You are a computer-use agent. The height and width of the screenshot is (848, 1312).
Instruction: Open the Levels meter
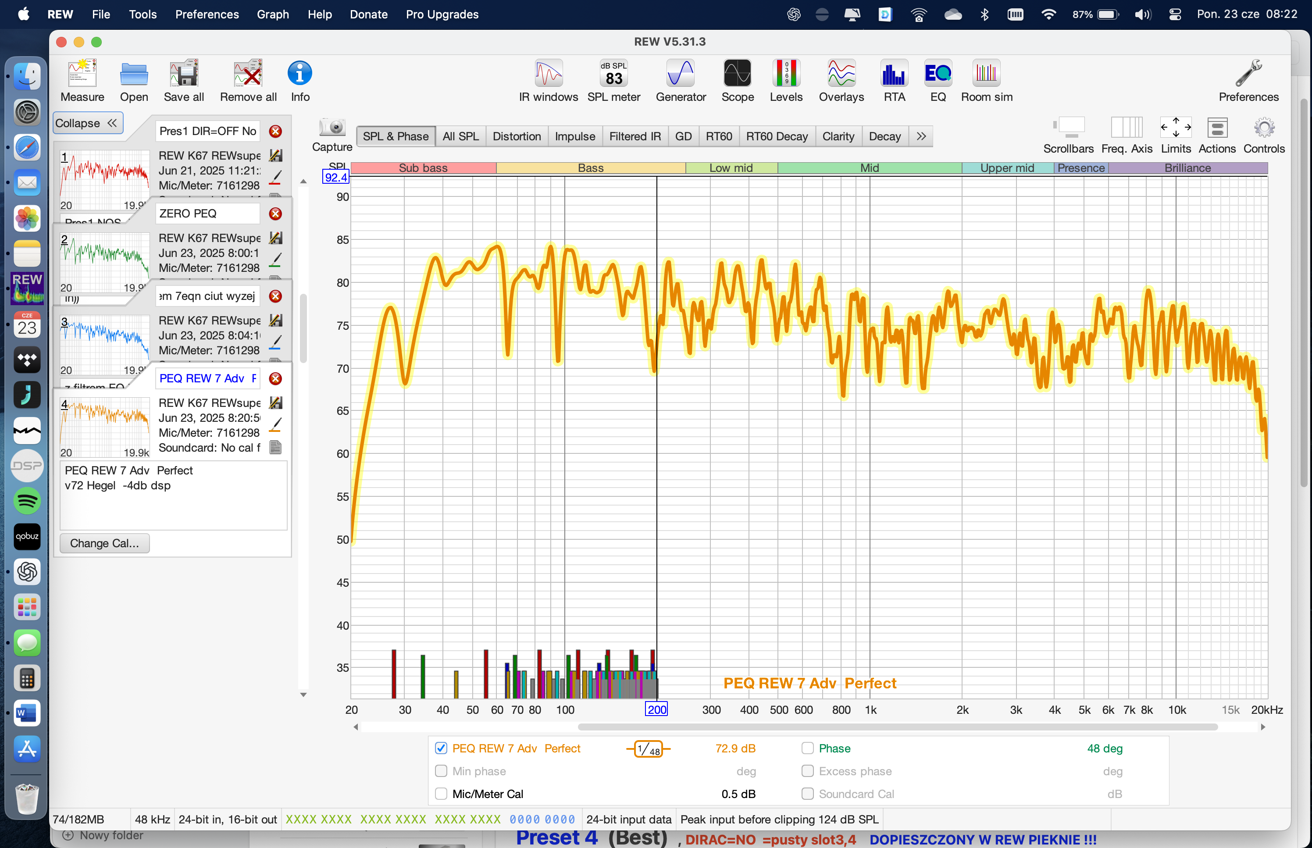point(786,81)
